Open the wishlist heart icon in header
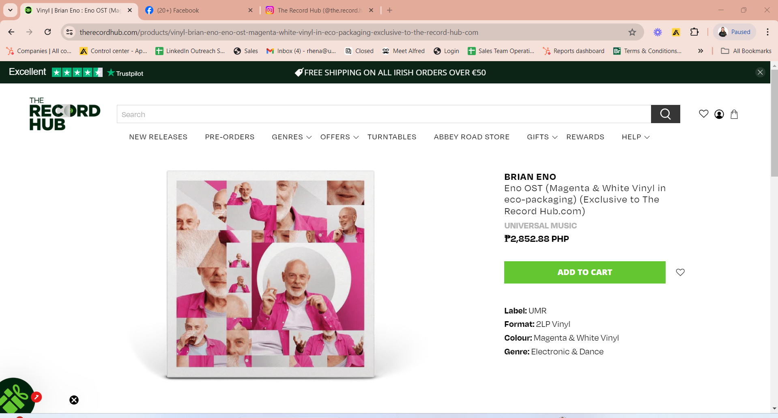The height and width of the screenshot is (418, 778). tap(704, 114)
